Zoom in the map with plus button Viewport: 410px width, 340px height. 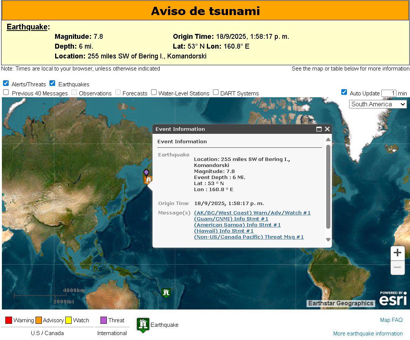397,253
